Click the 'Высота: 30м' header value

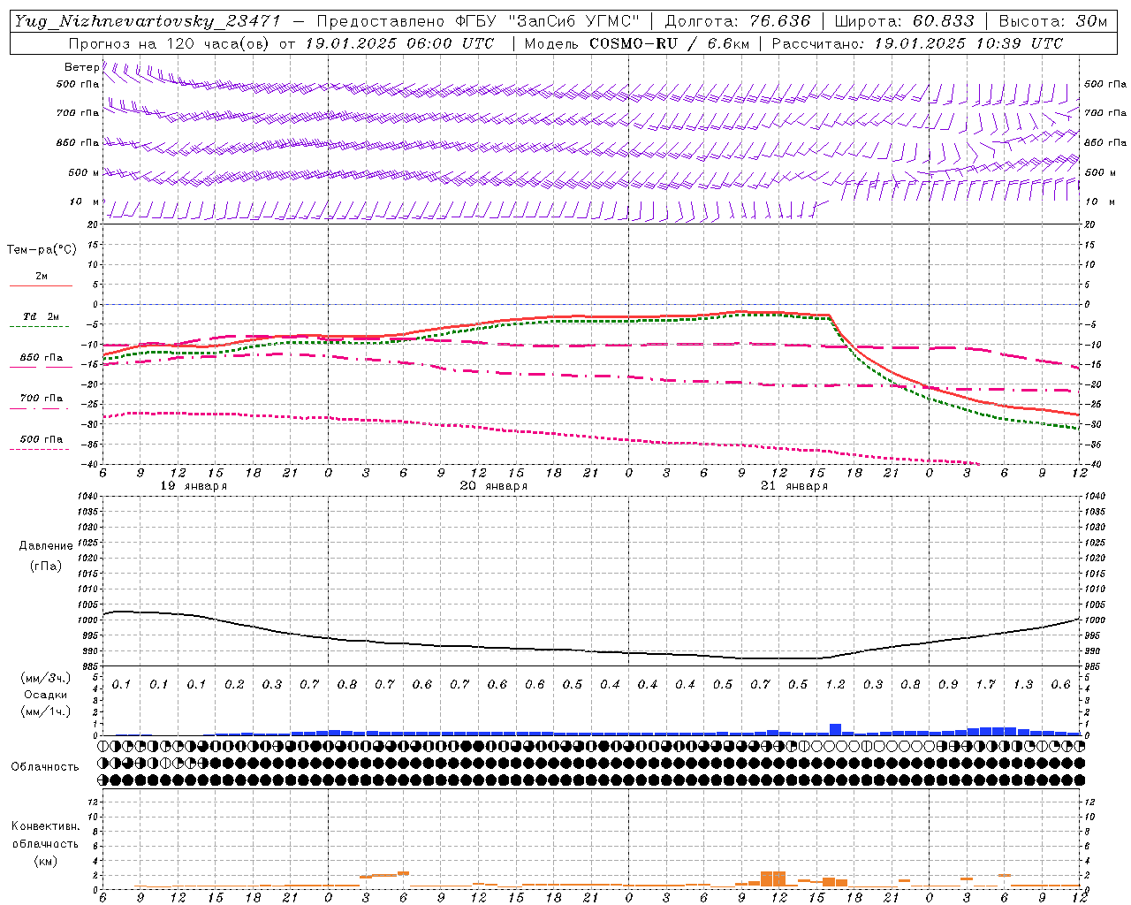point(1053,21)
